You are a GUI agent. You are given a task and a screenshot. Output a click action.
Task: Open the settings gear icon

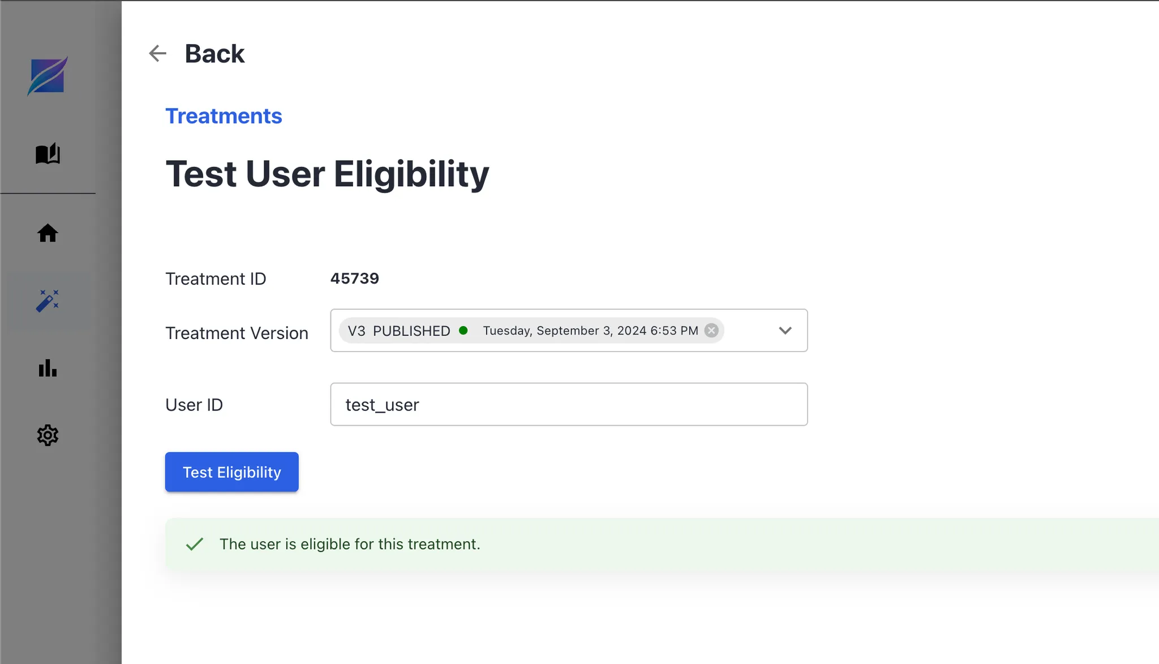48,435
